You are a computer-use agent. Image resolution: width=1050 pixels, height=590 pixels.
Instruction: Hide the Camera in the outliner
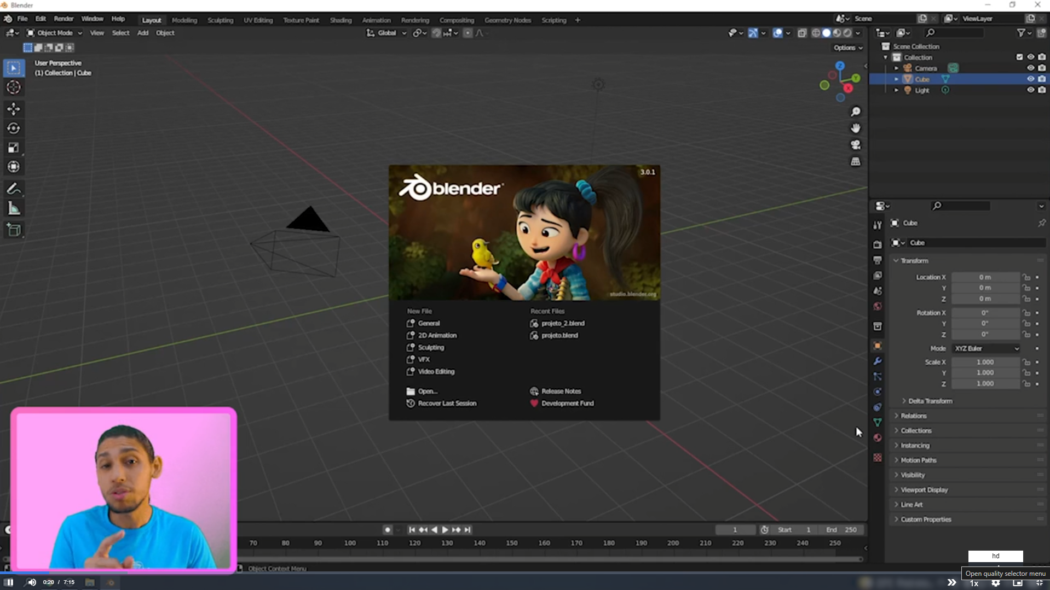pyautogui.click(x=1030, y=68)
